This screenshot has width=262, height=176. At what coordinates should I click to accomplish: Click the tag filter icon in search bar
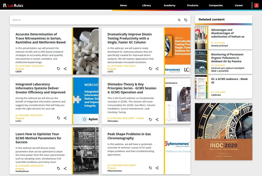[186, 20]
